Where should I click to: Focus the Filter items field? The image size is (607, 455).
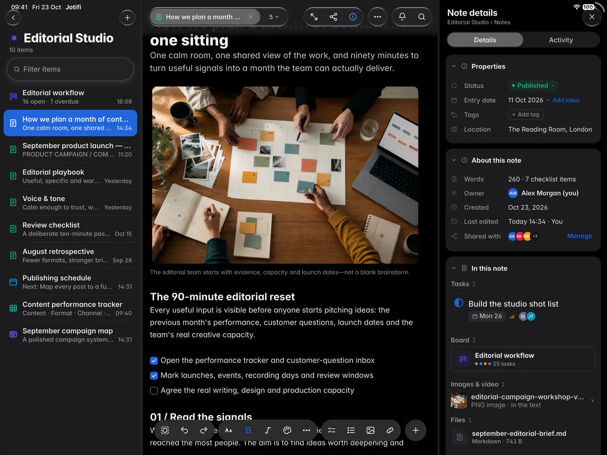pos(70,69)
